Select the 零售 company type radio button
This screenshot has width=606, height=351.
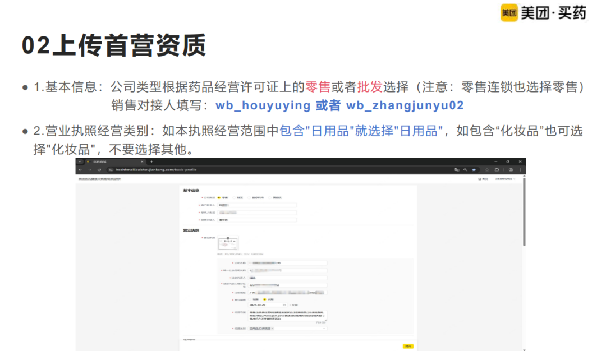219,197
